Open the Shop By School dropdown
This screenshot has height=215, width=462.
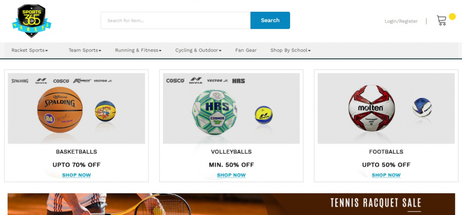[291, 51]
